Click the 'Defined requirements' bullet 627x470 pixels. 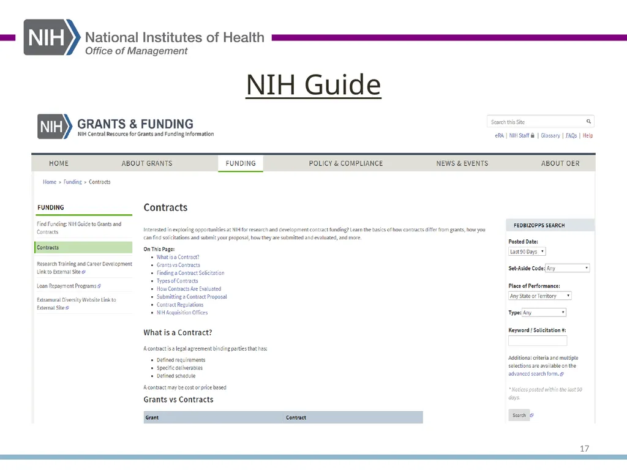click(x=181, y=360)
